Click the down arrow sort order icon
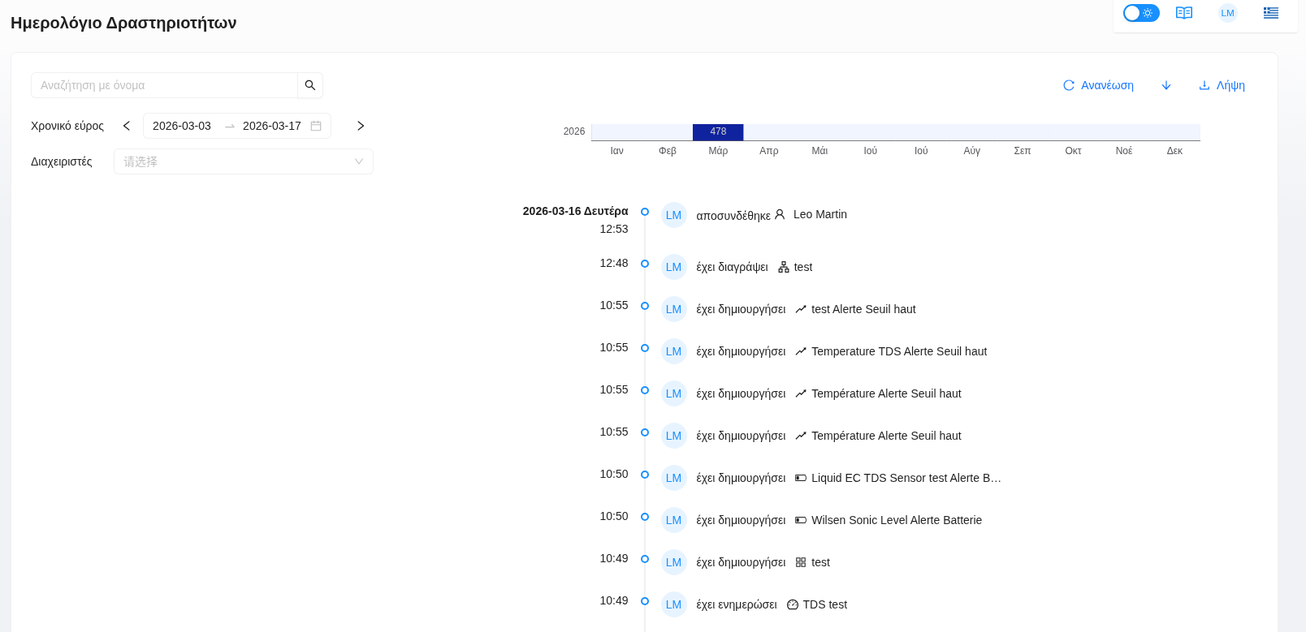1306x632 pixels. click(1166, 85)
